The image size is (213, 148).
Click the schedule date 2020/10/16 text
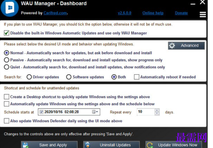tap(53, 112)
